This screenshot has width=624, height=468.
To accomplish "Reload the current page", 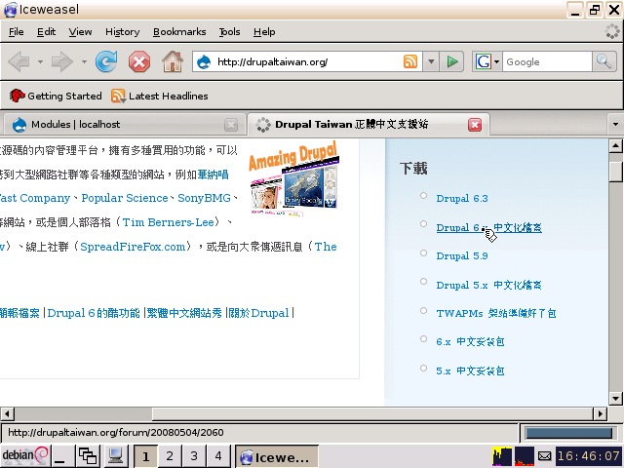I will click(x=106, y=61).
